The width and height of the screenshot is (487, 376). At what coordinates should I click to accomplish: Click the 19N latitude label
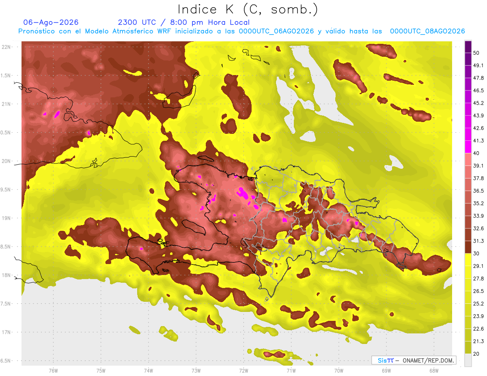(x=6, y=218)
